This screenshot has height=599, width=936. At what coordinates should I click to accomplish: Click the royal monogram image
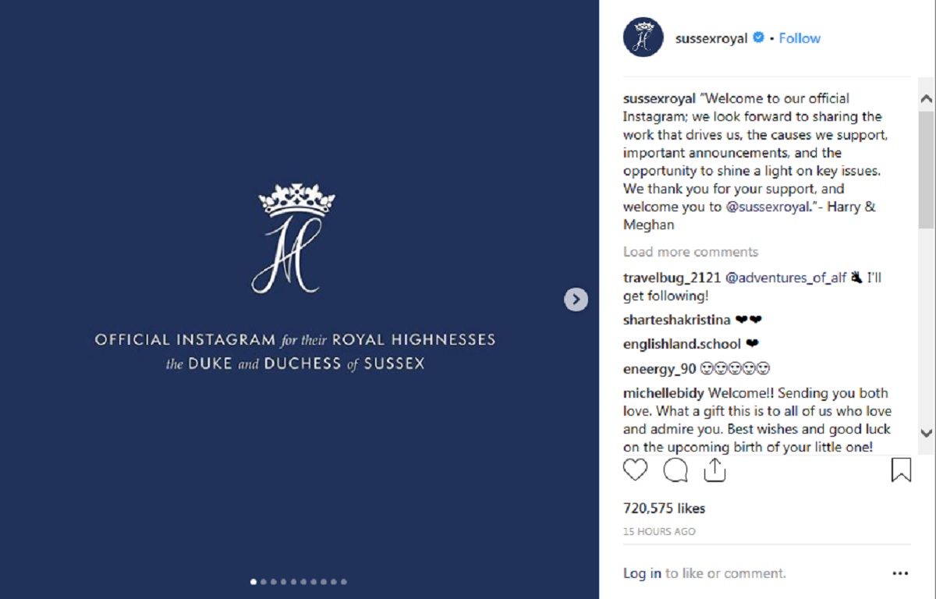(x=296, y=239)
